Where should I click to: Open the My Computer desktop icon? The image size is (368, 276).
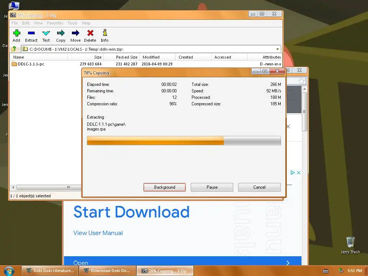(x=14, y=5)
